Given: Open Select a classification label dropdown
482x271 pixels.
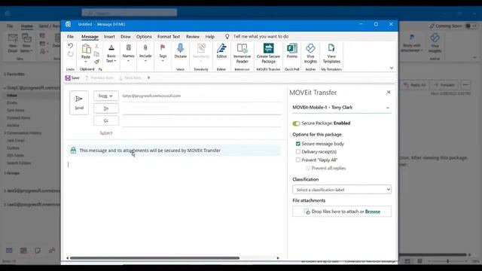Looking at the screenshot, I should [342, 190].
